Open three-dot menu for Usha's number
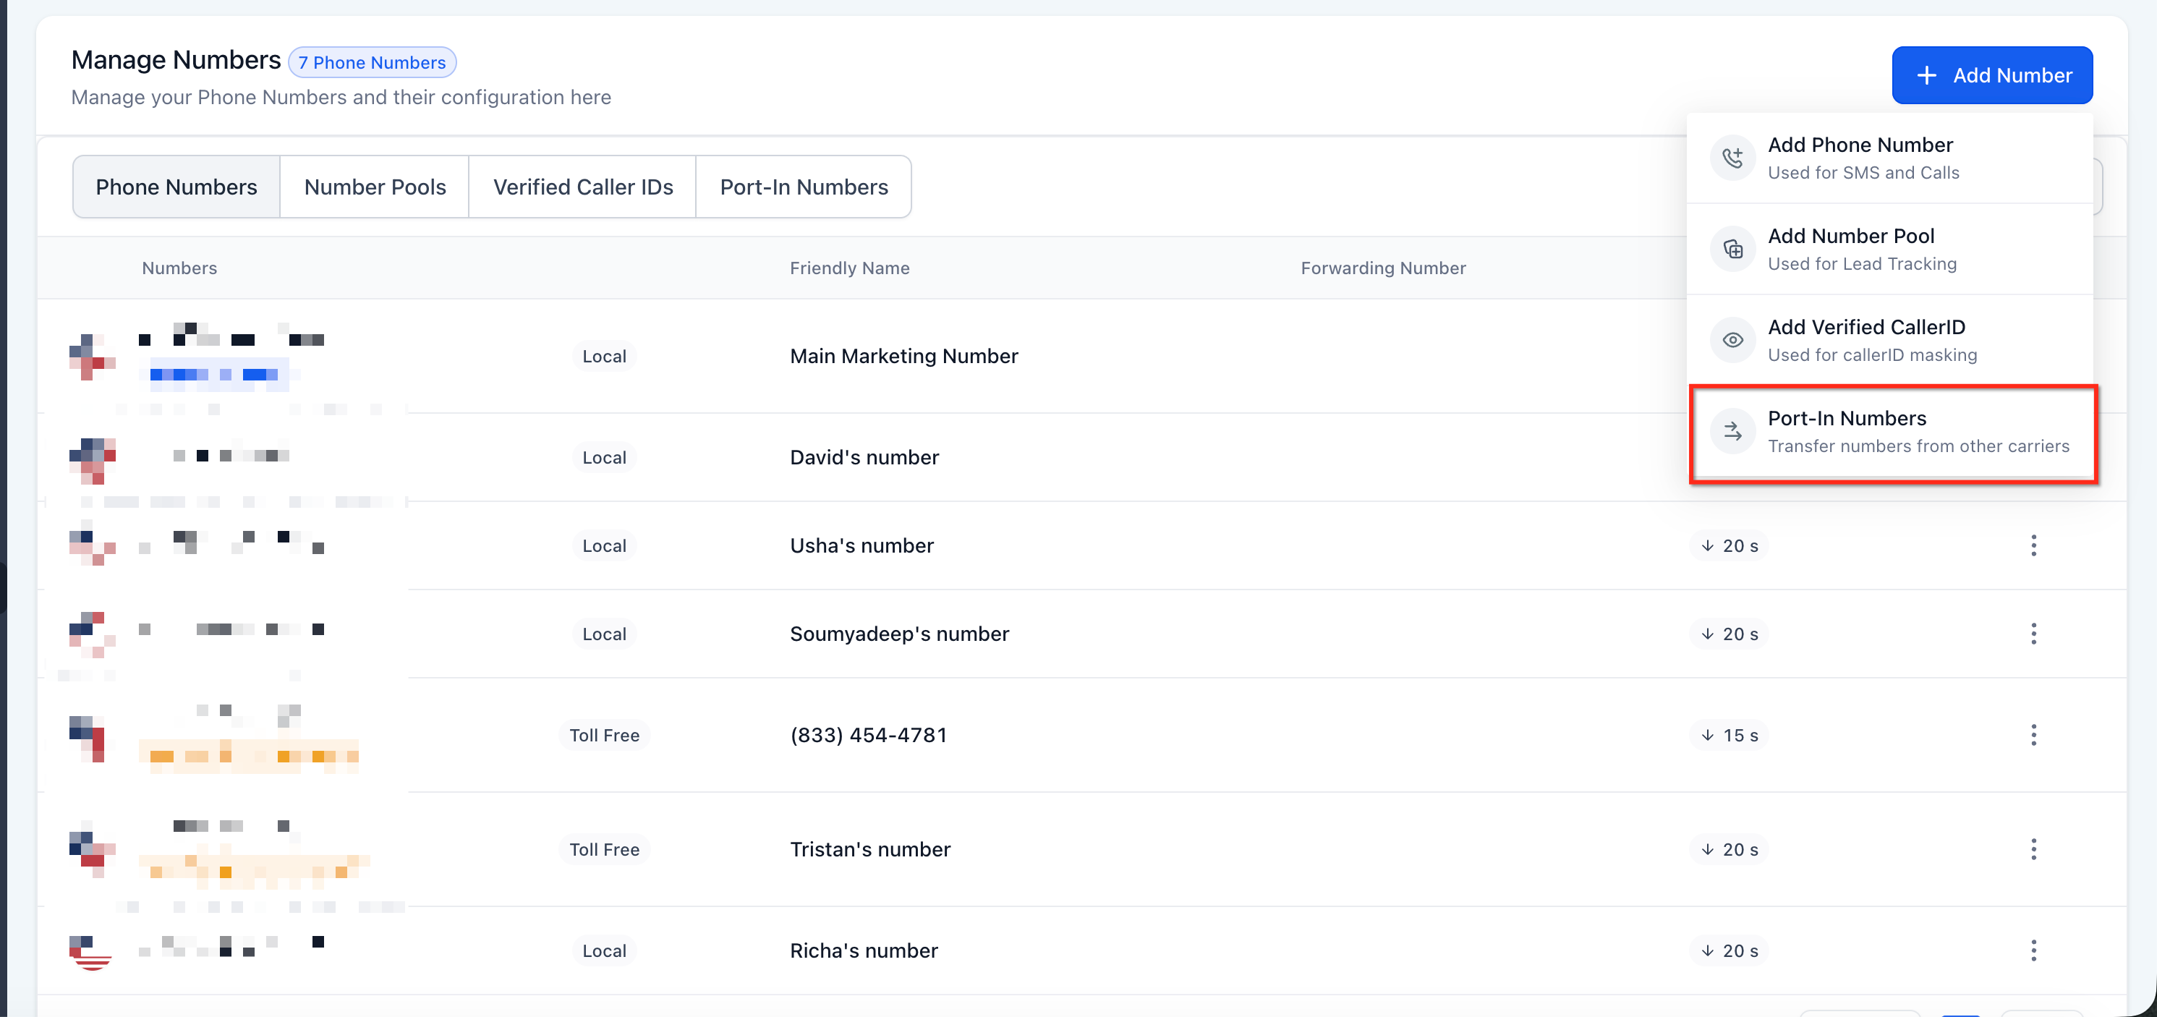The width and height of the screenshot is (2157, 1017). tap(2033, 545)
